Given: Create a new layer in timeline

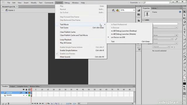Looking at the screenshot, I should pyautogui.click(x=3, y=104).
